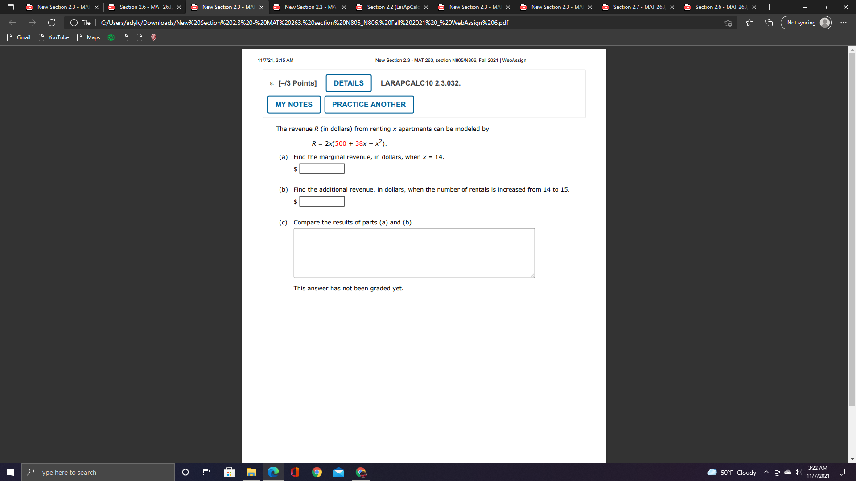Switch to the Section 2.2 LarApCalc tab
This screenshot has width=856, height=481.
point(391,7)
